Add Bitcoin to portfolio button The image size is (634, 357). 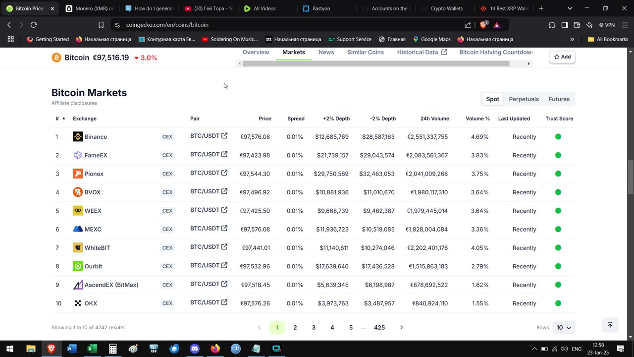click(562, 57)
